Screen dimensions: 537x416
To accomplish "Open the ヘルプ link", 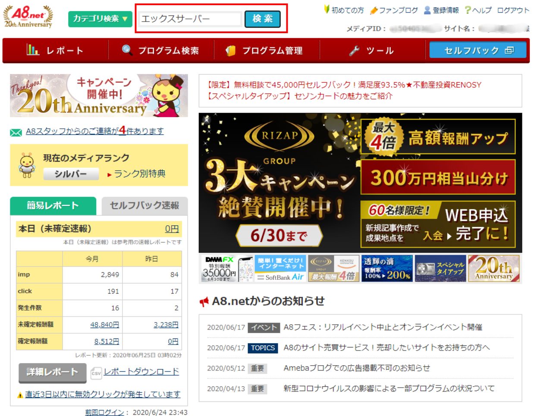I will [482, 10].
